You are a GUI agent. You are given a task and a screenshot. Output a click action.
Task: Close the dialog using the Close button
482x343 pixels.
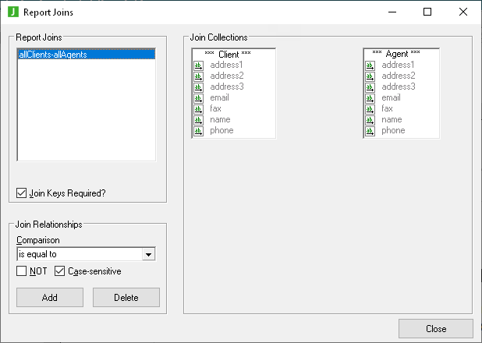[435, 328]
